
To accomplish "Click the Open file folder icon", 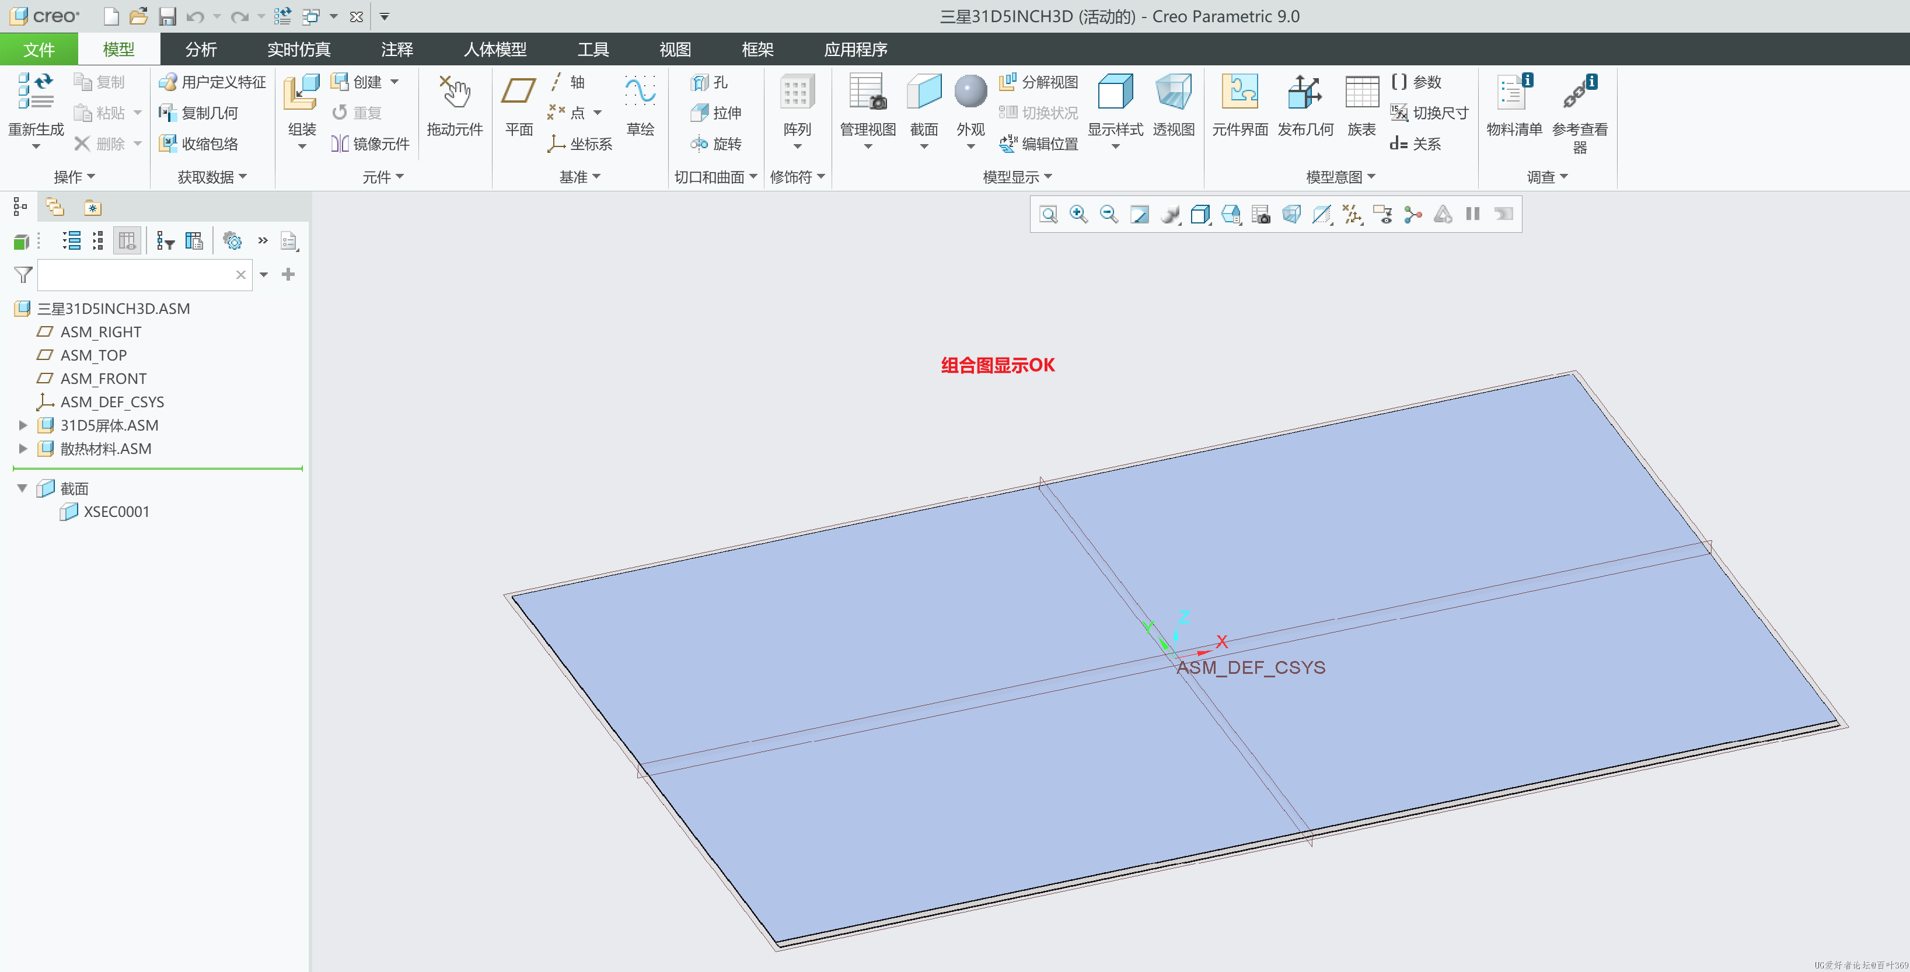I will [139, 16].
